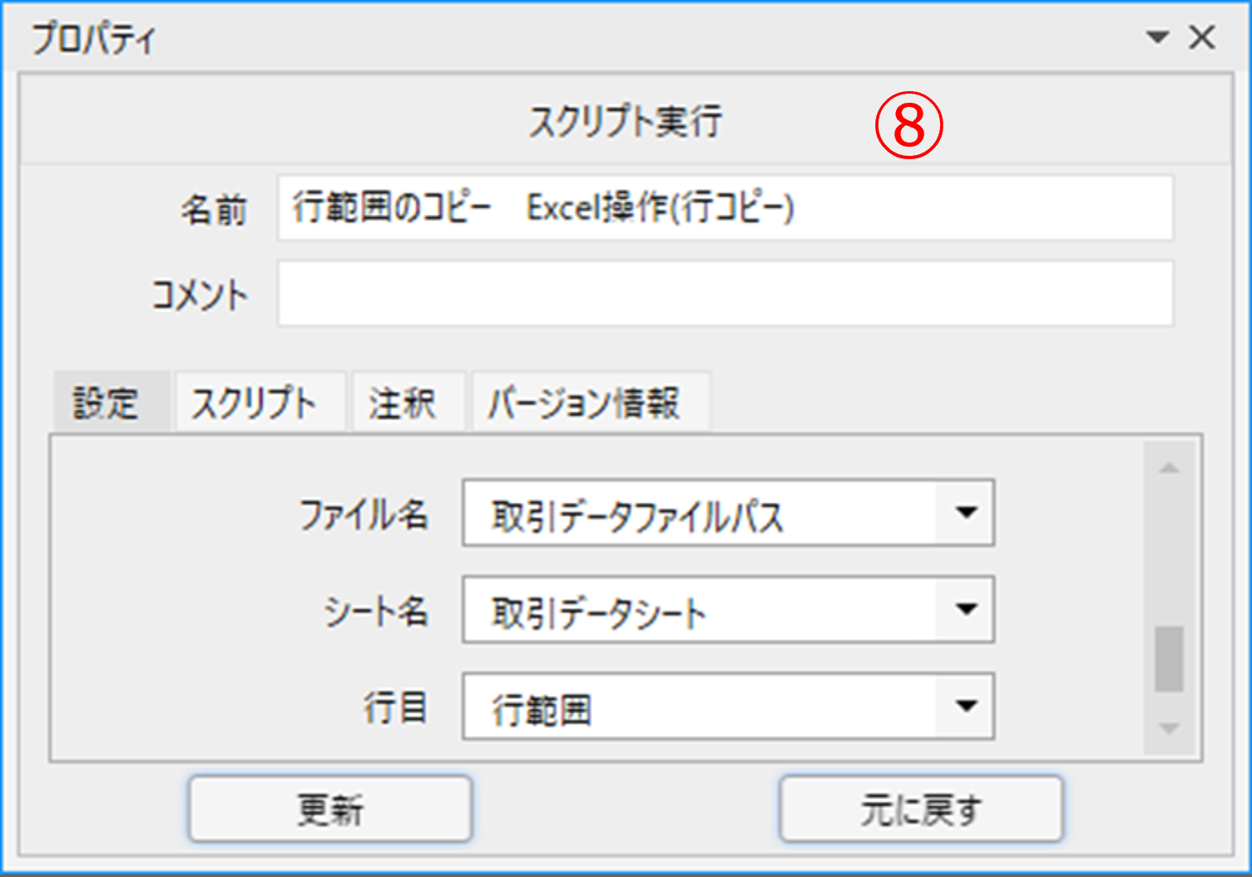Image resolution: width=1252 pixels, height=877 pixels.
Task: Expand the 行目 dropdown arrow
Action: tap(965, 707)
